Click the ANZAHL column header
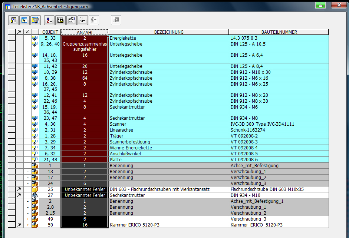349x238 pixels. [x=85, y=32]
